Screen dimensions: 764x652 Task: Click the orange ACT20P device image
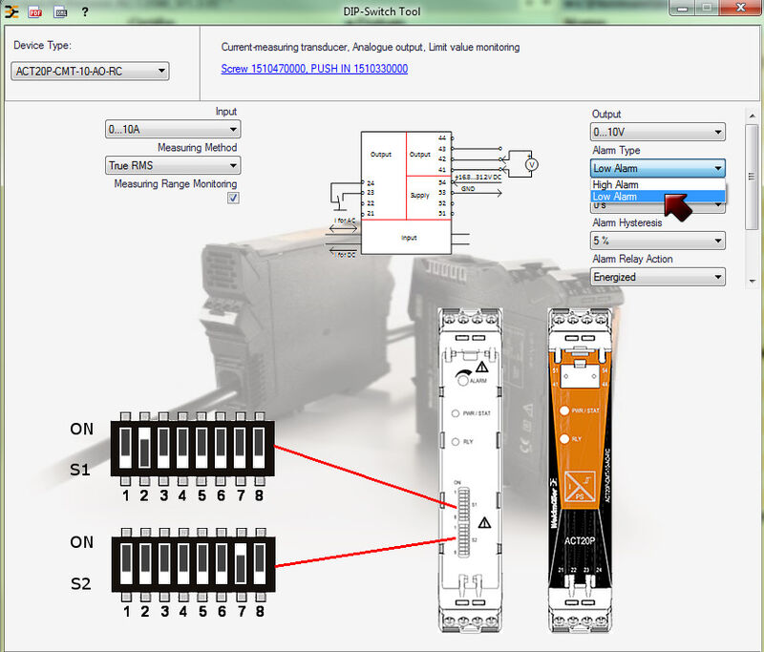click(x=584, y=468)
